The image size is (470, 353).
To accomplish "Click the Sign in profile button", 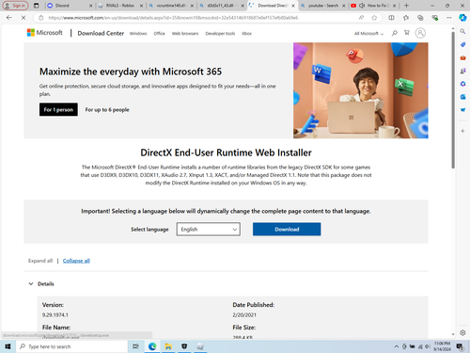I will coord(15,6).
